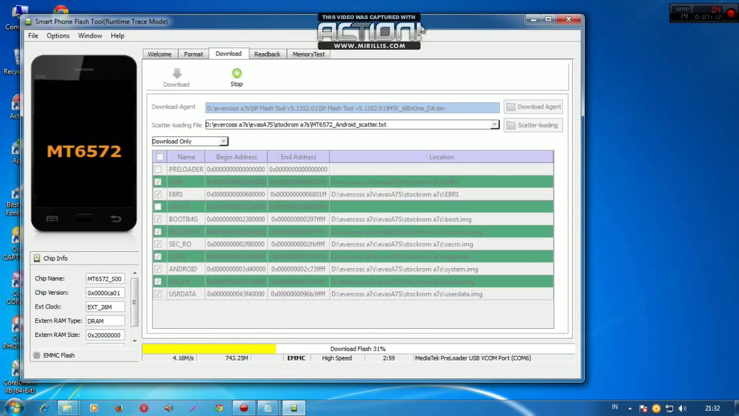Click the Download arrow icon
This screenshot has height=416, width=739.
click(177, 73)
